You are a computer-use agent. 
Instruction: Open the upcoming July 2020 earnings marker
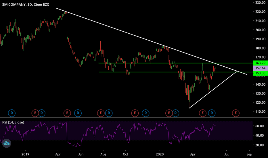pos(236,113)
